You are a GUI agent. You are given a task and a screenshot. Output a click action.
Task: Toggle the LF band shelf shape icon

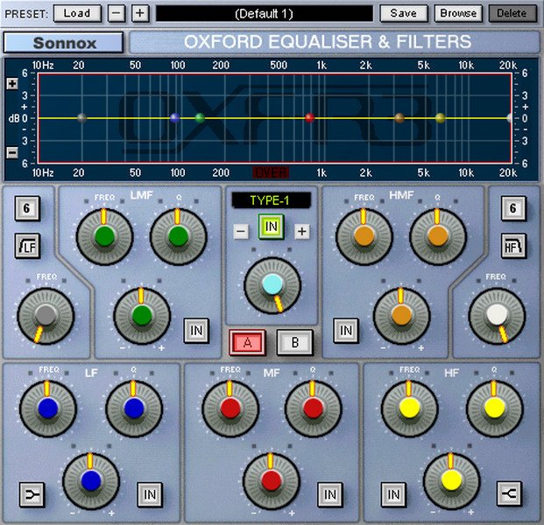pyautogui.click(x=32, y=495)
